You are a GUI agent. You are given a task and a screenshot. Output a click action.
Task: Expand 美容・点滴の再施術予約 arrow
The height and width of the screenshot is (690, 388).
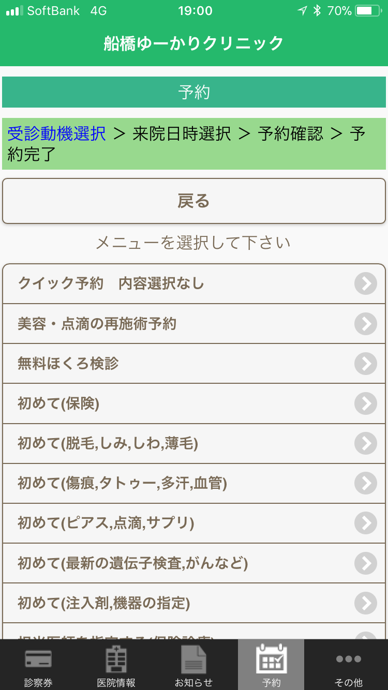366,324
